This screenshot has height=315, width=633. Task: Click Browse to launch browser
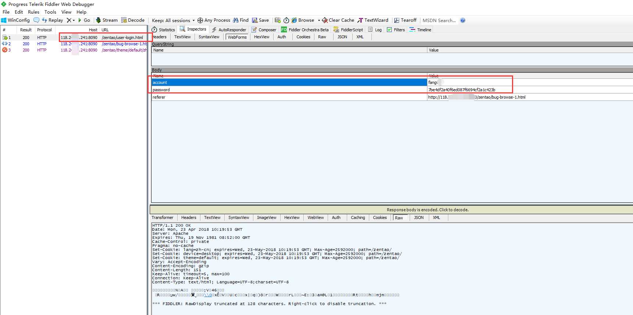303,20
